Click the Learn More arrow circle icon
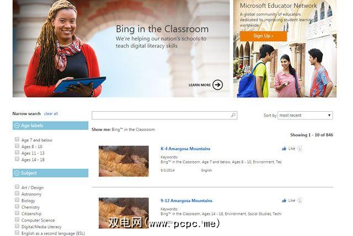353x236 pixels. pyautogui.click(x=217, y=85)
